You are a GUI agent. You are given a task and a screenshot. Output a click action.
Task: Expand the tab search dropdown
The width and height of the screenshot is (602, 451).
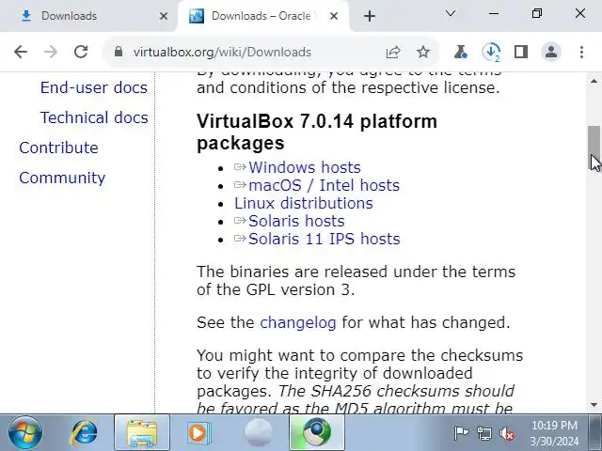pos(451,14)
